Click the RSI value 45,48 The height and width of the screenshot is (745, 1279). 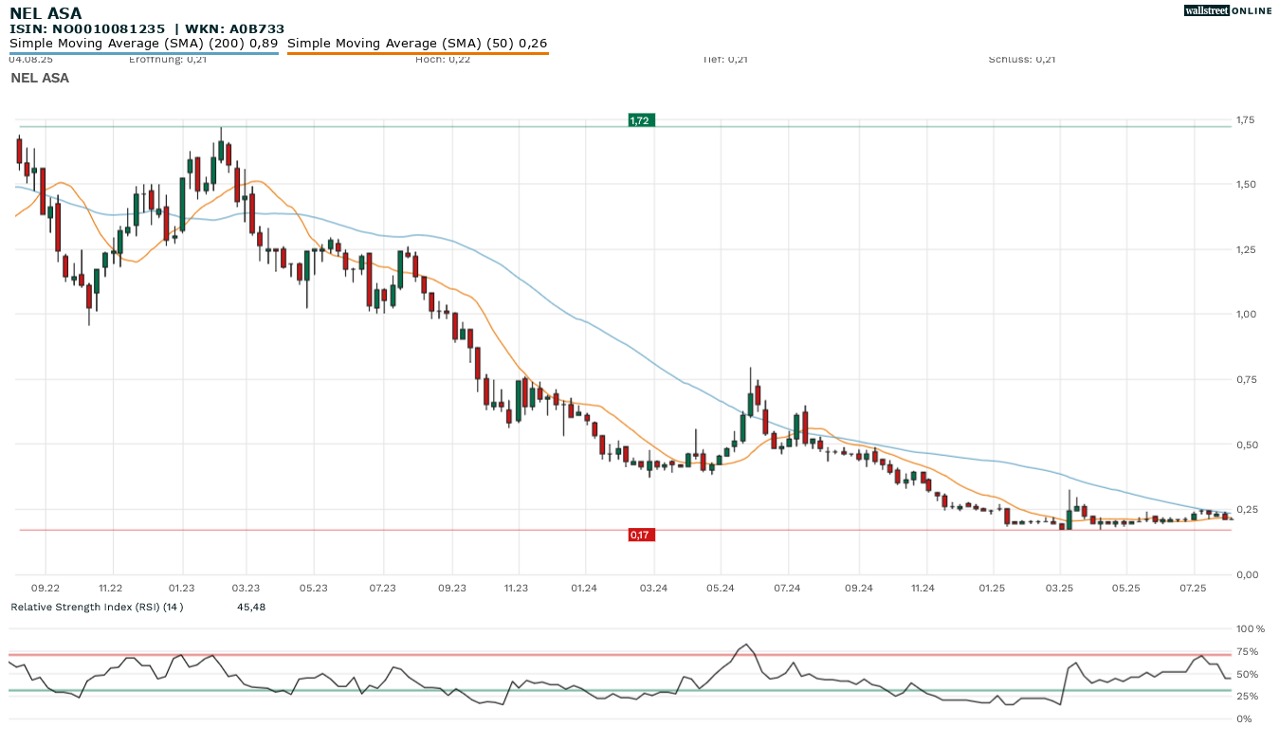[x=251, y=607]
